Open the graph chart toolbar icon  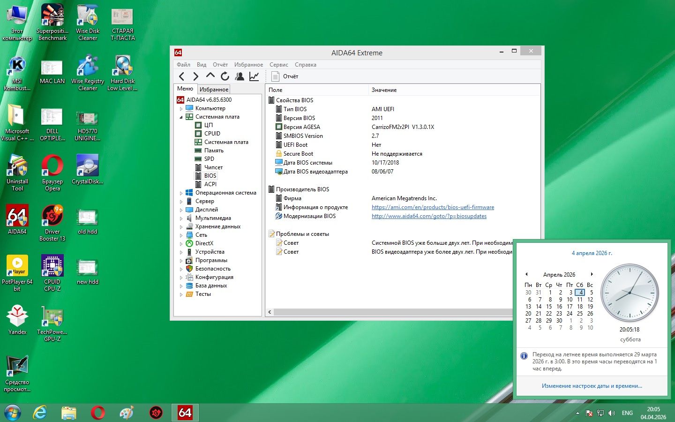[254, 76]
